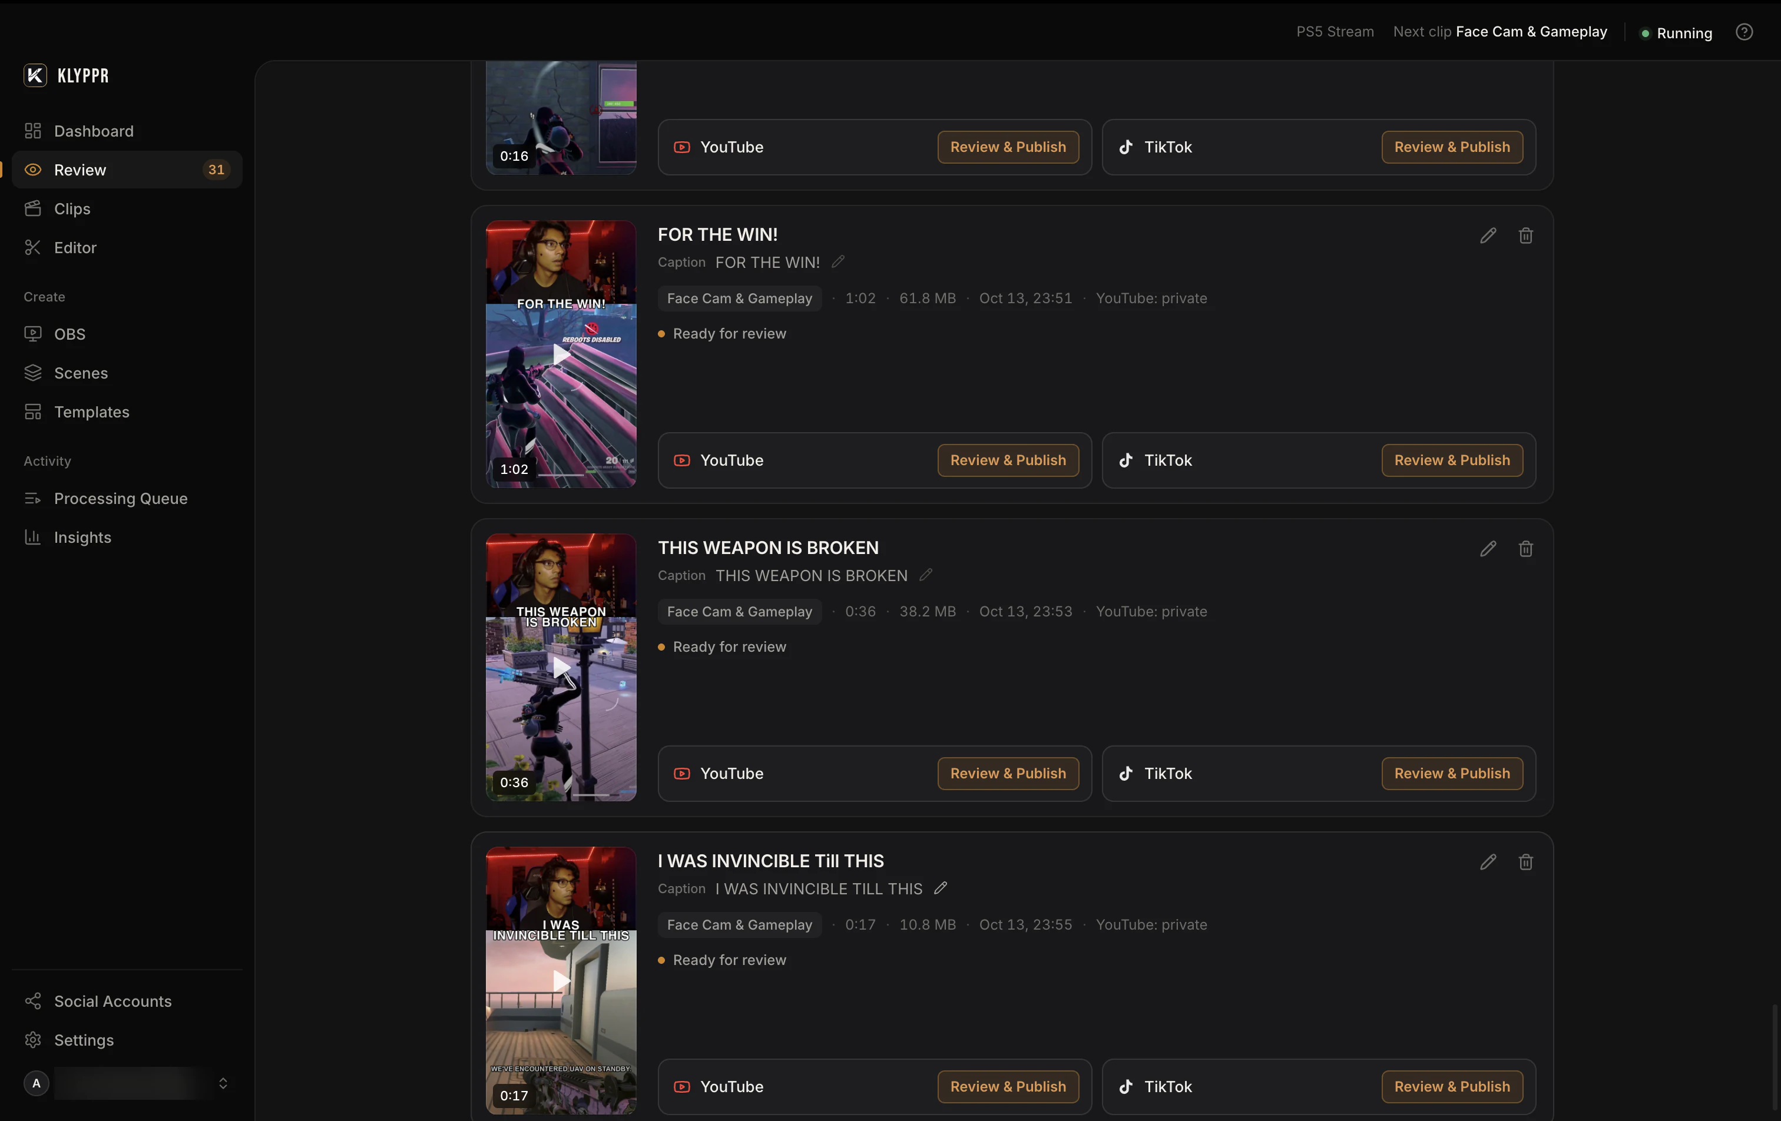Click the Review count badge 31
The height and width of the screenshot is (1121, 1781).
coord(216,170)
